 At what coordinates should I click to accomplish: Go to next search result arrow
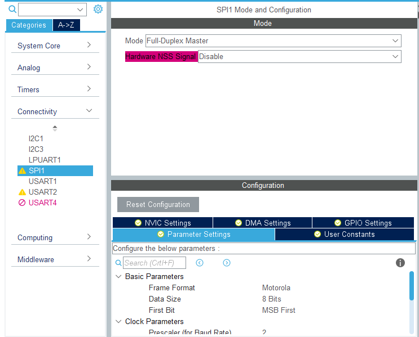[x=227, y=263]
